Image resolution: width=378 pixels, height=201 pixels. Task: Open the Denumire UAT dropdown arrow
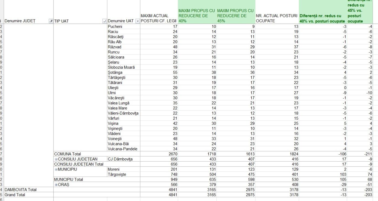tap(137, 21)
